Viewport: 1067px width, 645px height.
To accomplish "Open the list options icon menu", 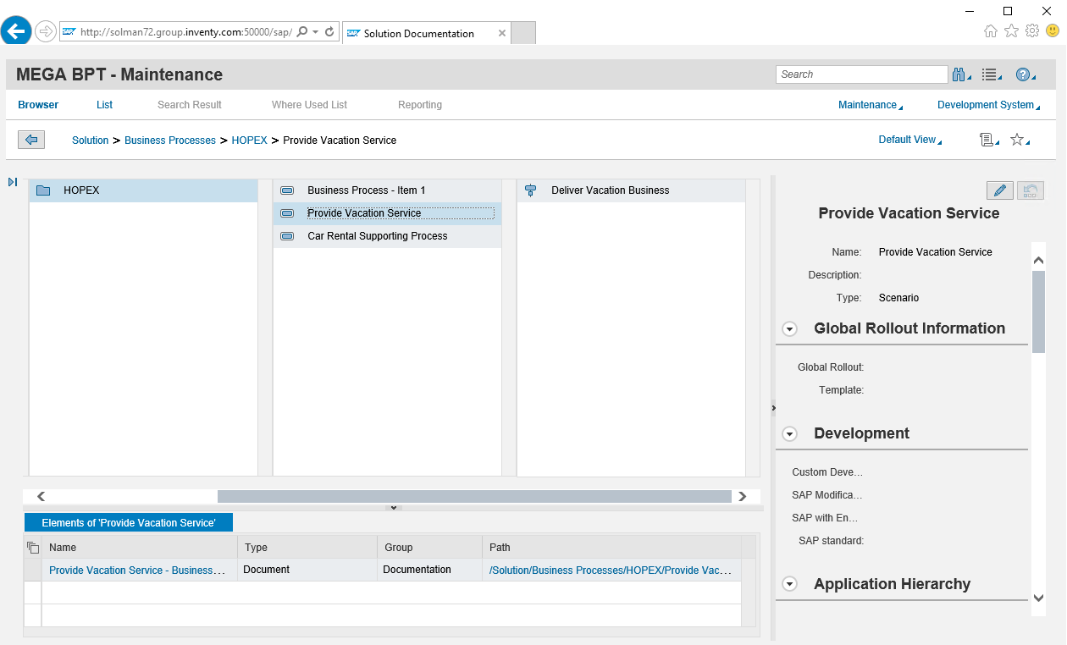I will point(990,74).
